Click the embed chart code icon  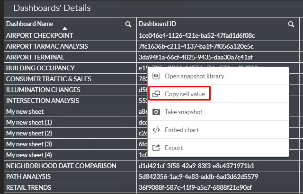coord(156,130)
